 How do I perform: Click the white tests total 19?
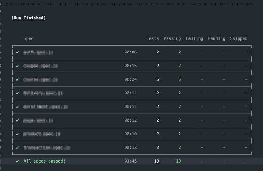point(156,161)
